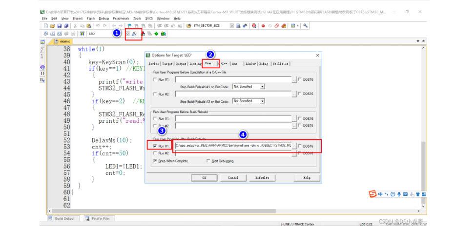Screen dimensions: 456x226
Task: Click the Help button in dialog
Action: click(x=307, y=178)
